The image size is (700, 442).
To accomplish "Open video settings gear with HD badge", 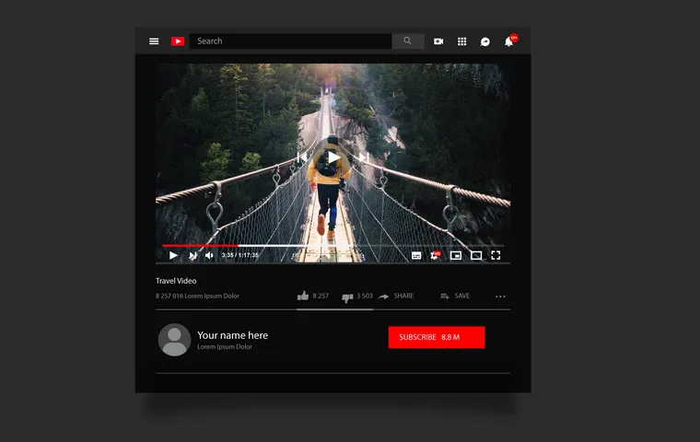I will (x=436, y=255).
